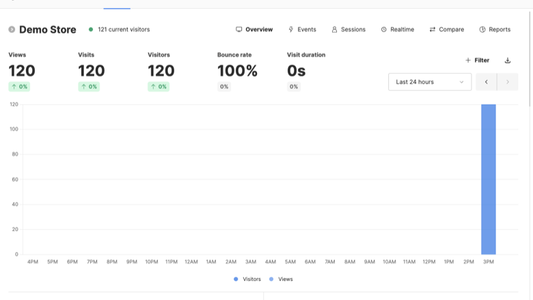
Task: Click the Views metric value 120
Action: click(22, 70)
